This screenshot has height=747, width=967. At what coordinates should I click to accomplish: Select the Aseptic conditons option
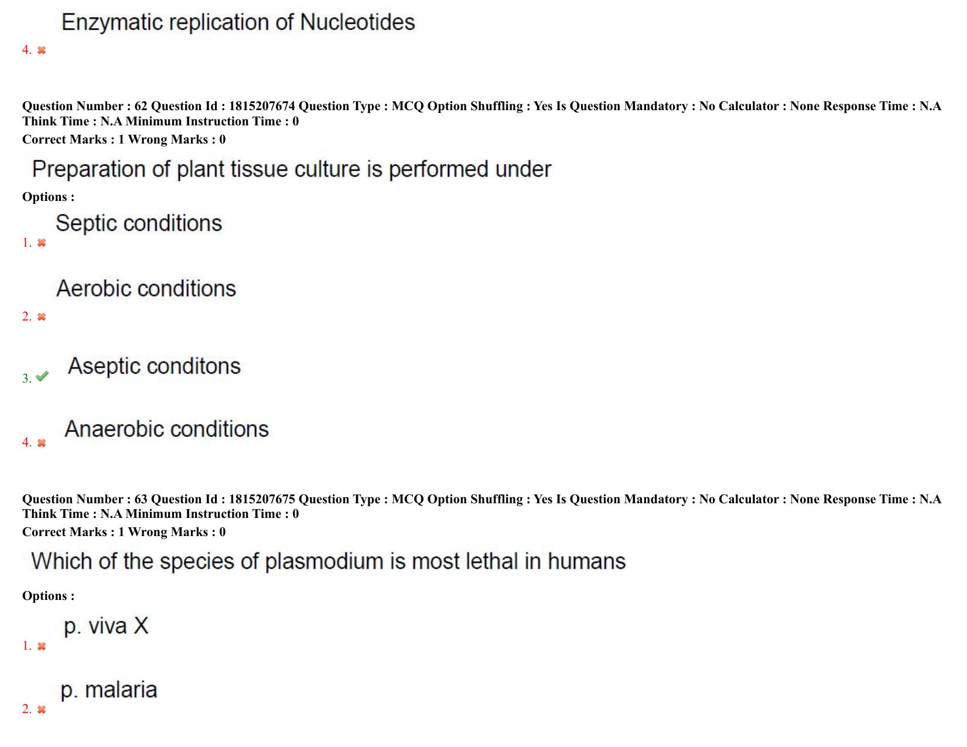pos(154,367)
